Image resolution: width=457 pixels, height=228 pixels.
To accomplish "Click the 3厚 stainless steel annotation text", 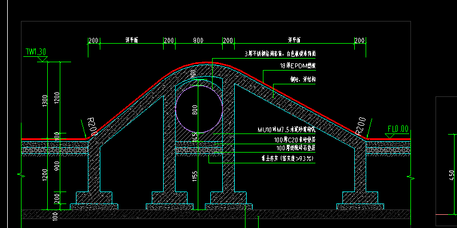I will [x=280, y=54].
